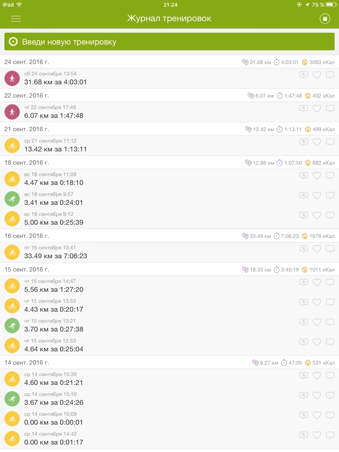Select the 14 сент. 2016 г. header
The image size is (339, 452).
point(26,362)
